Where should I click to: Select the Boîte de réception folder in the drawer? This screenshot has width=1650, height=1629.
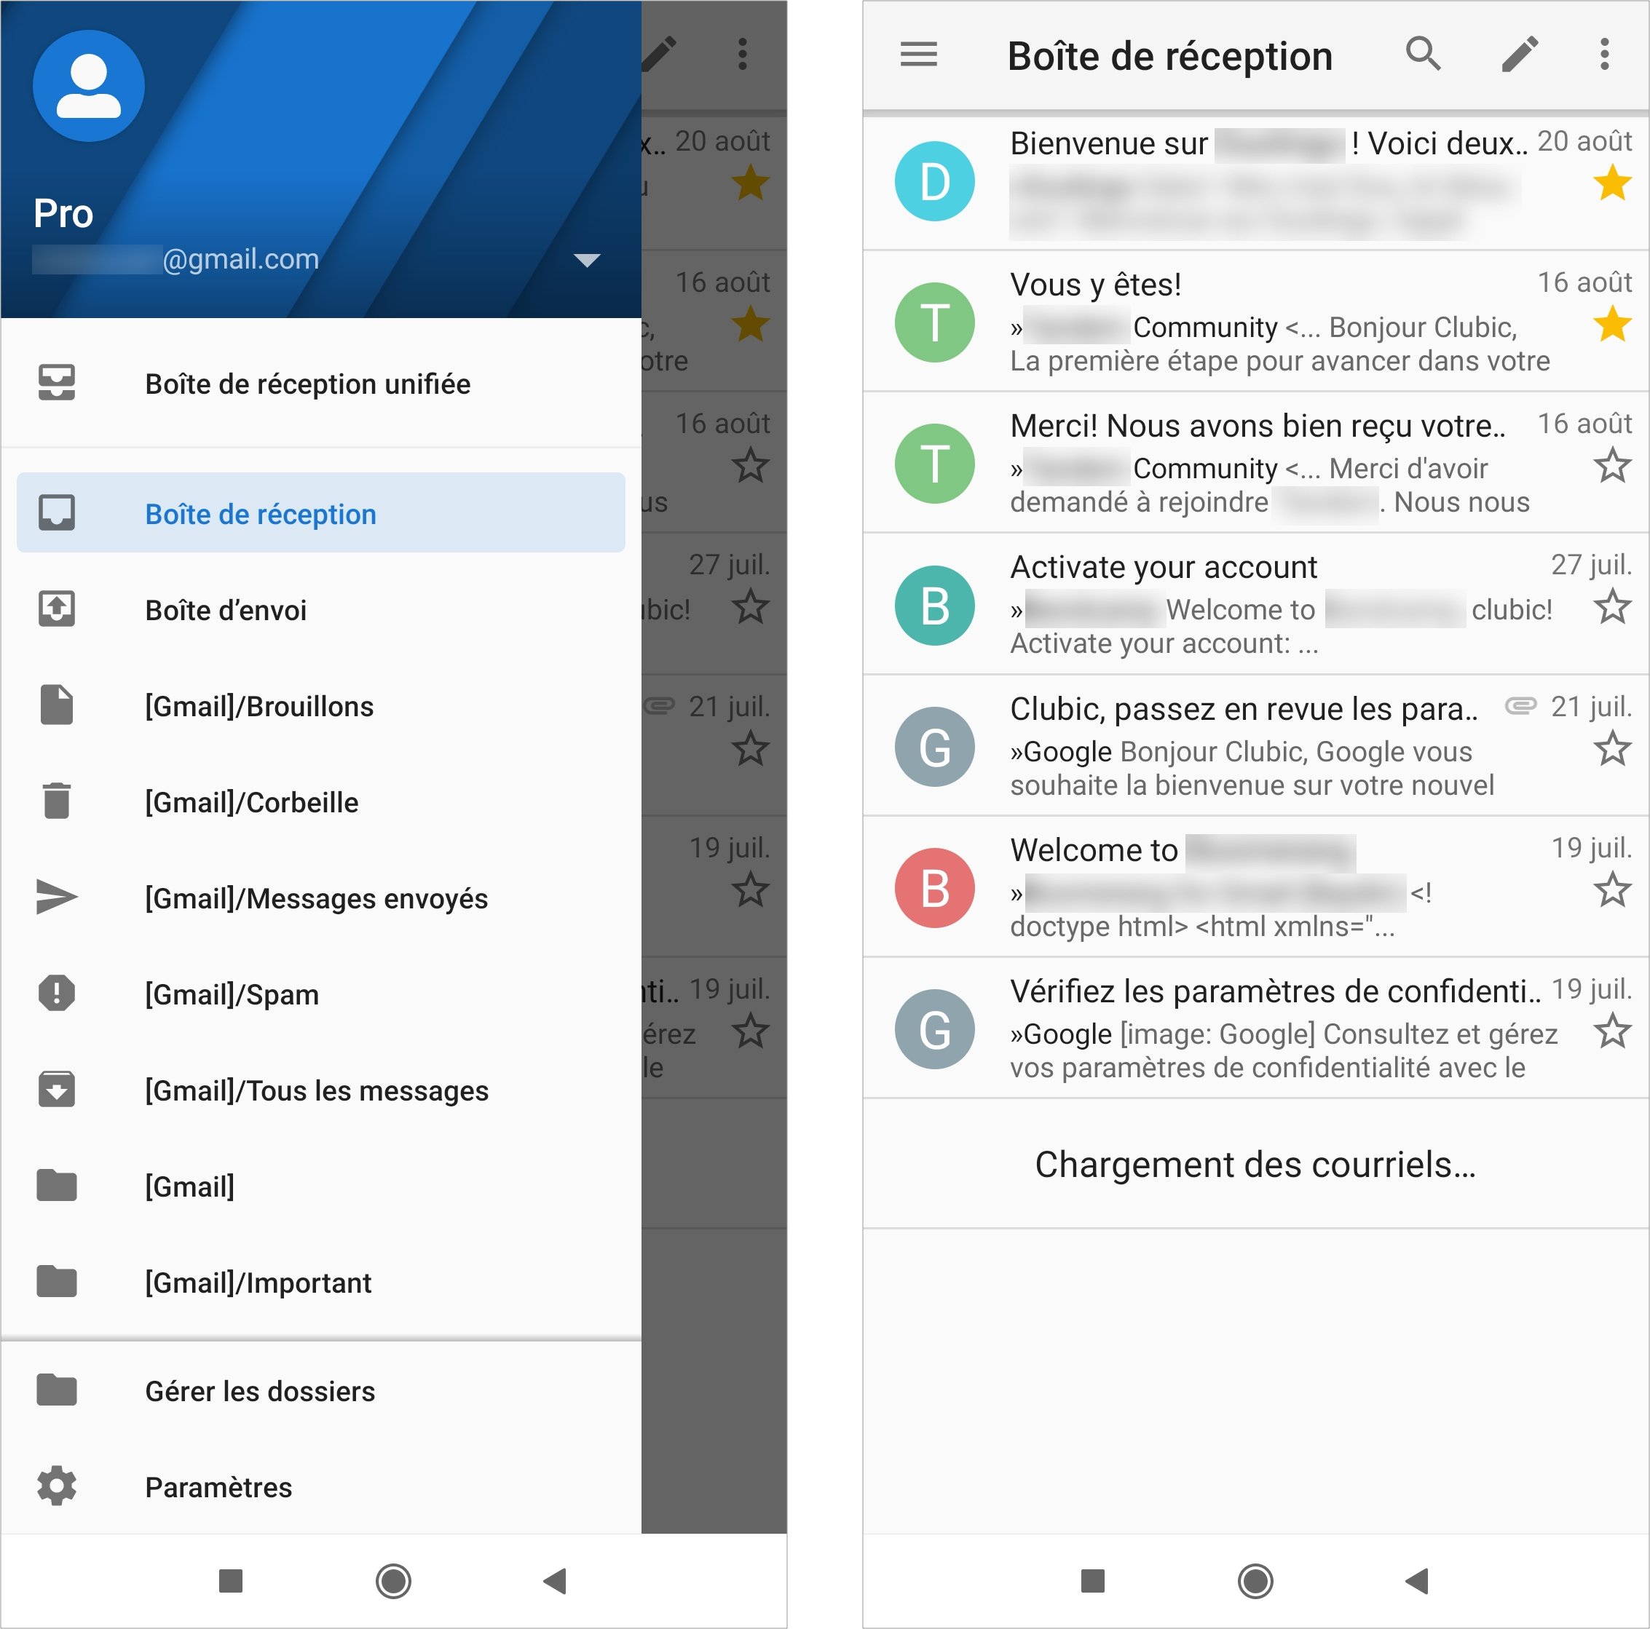321,513
